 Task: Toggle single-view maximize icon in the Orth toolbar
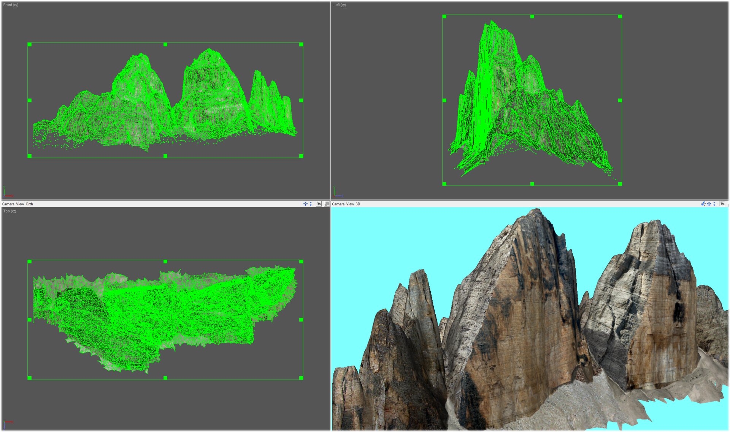(x=326, y=204)
